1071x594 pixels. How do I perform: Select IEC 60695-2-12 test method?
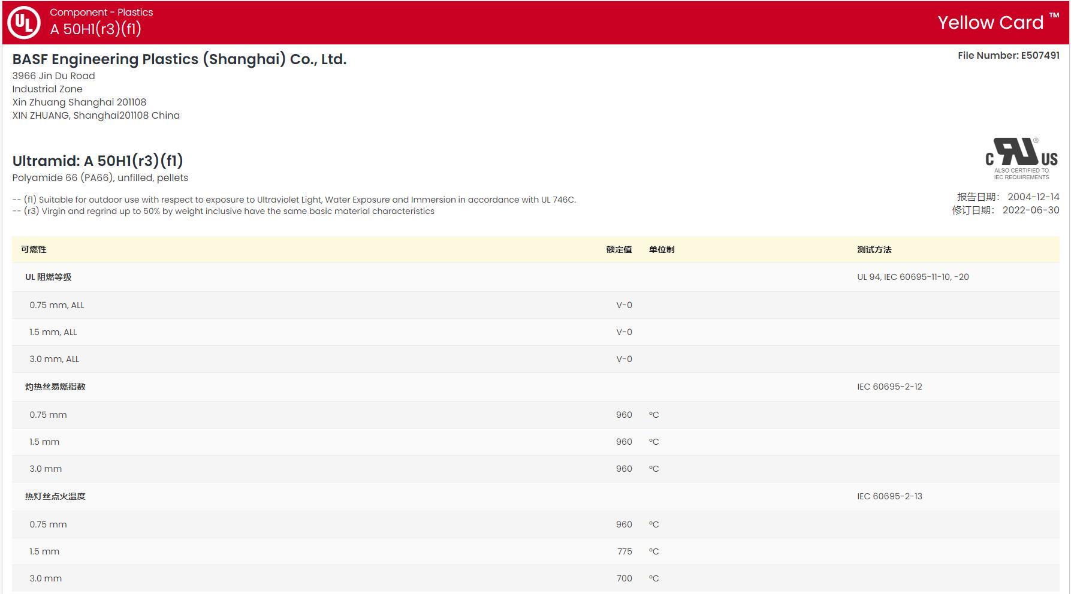(x=889, y=387)
